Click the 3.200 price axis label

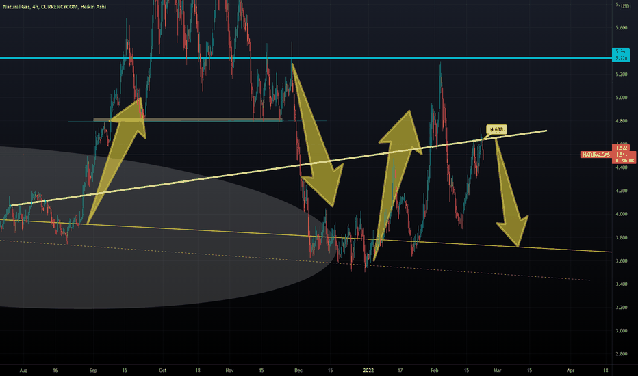[622, 308]
